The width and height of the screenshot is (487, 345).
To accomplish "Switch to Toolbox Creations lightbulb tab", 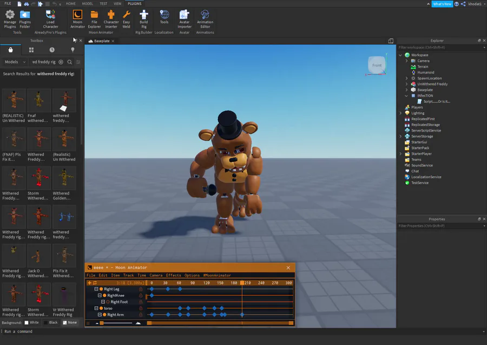I will (73, 50).
